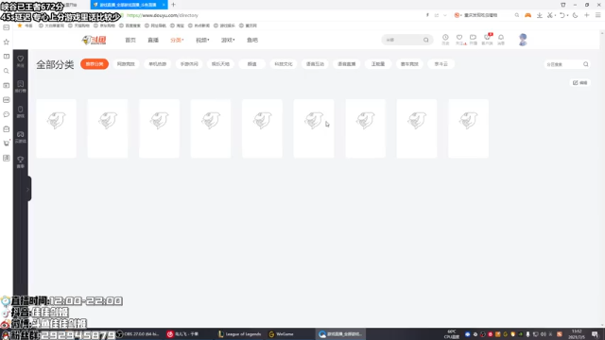This screenshot has width=605, height=340.
Task: Open the 直播 live navigation item
Action: (x=153, y=40)
